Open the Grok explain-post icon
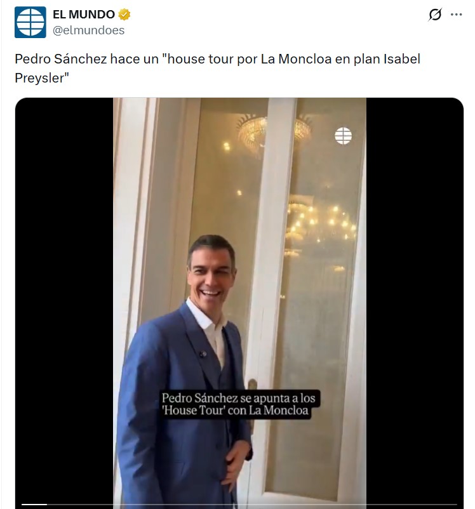 point(435,15)
